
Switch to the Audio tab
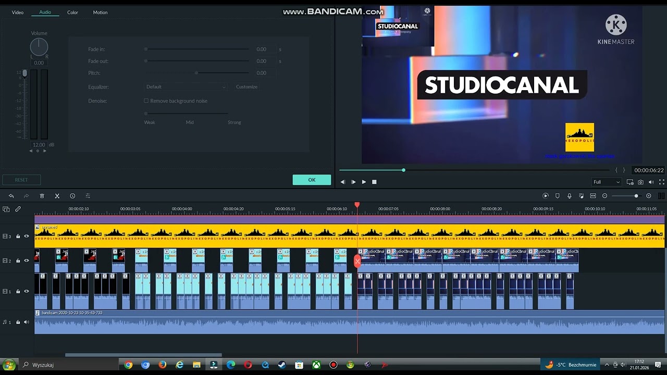pyautogui.click(x=45, y=12)
